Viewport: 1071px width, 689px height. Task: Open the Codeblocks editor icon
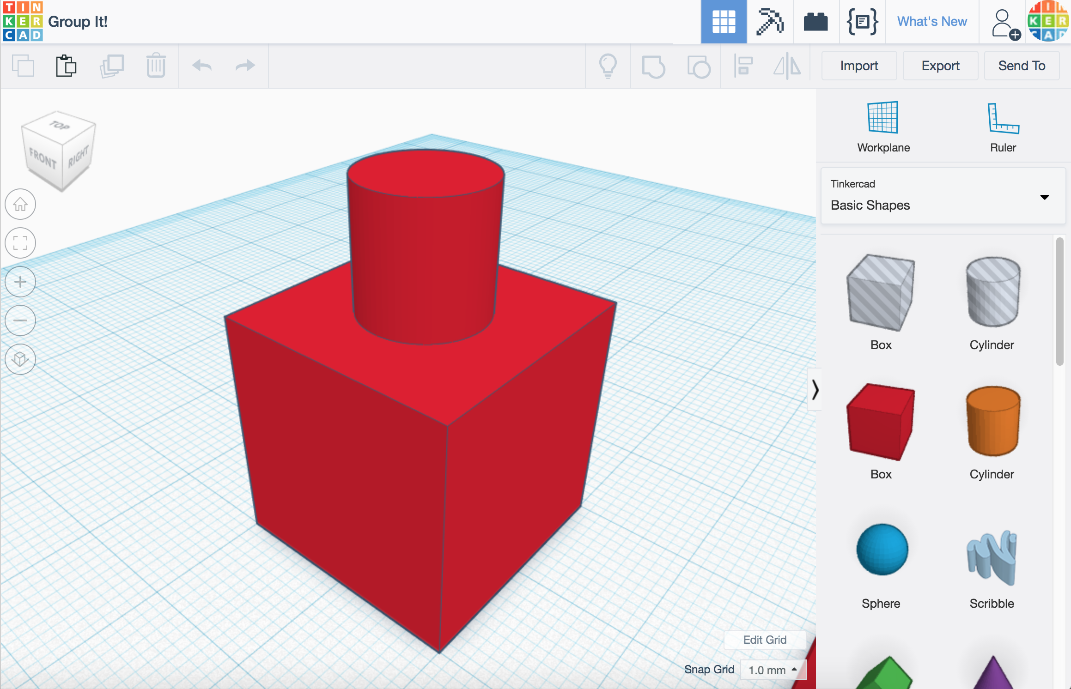(x=862, y=22)
